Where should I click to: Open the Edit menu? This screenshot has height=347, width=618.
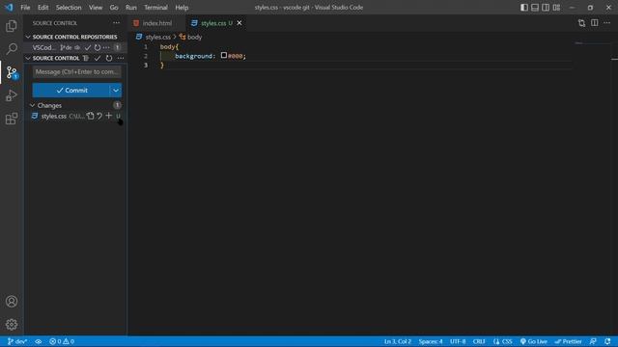42,8
